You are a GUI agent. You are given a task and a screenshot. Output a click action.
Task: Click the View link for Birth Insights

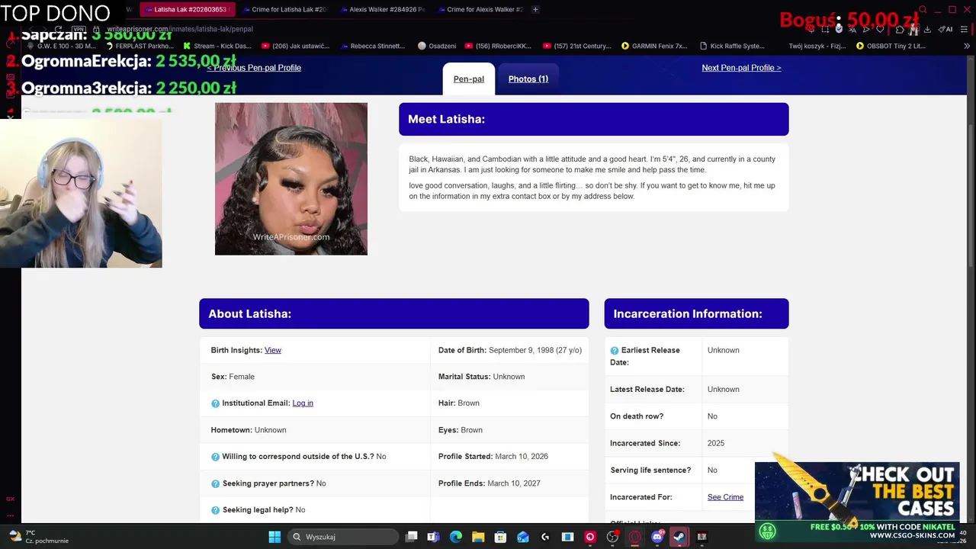coord(273,351)
